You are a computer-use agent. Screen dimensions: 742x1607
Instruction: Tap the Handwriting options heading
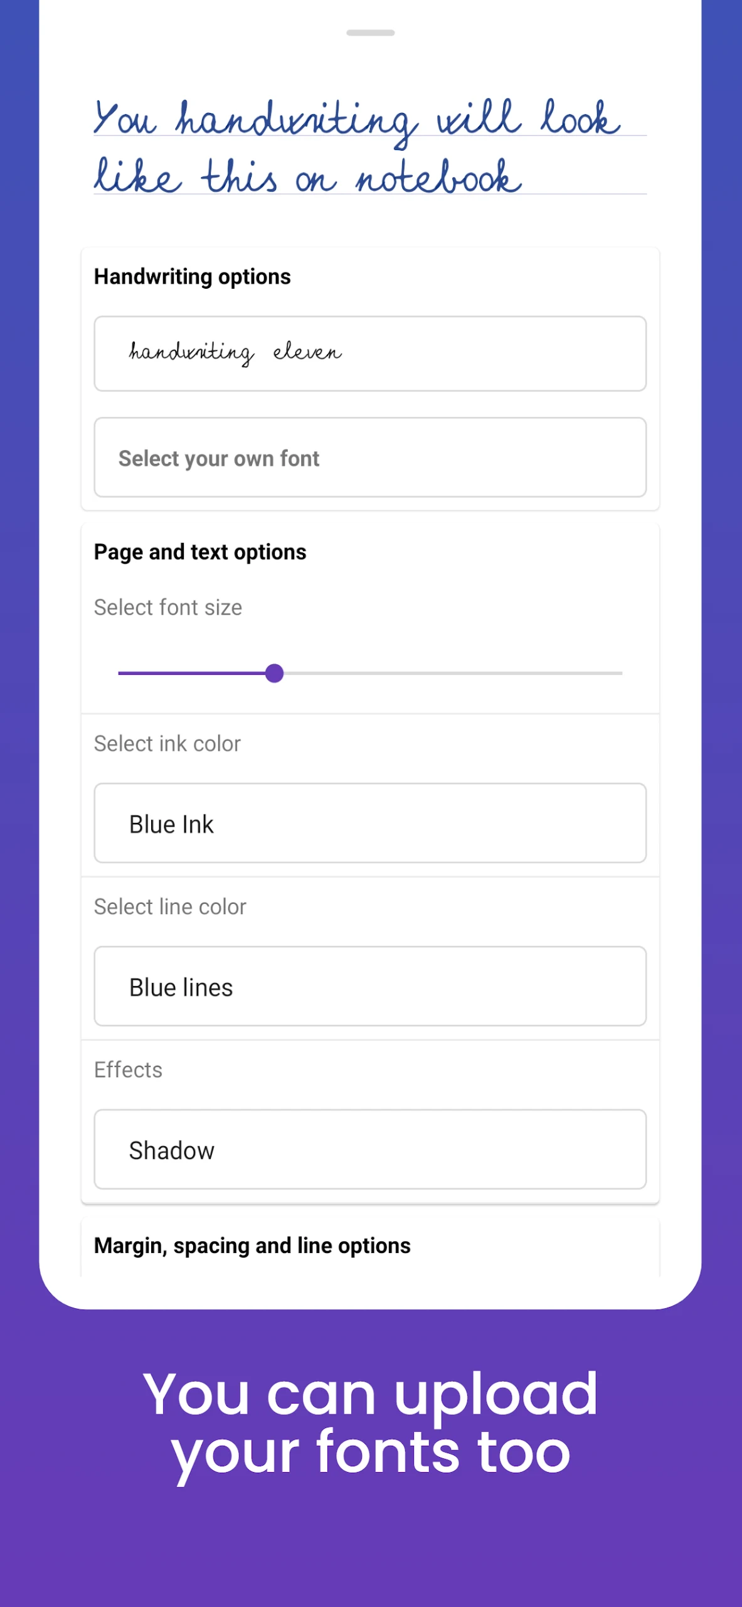[x=192, y=277]
